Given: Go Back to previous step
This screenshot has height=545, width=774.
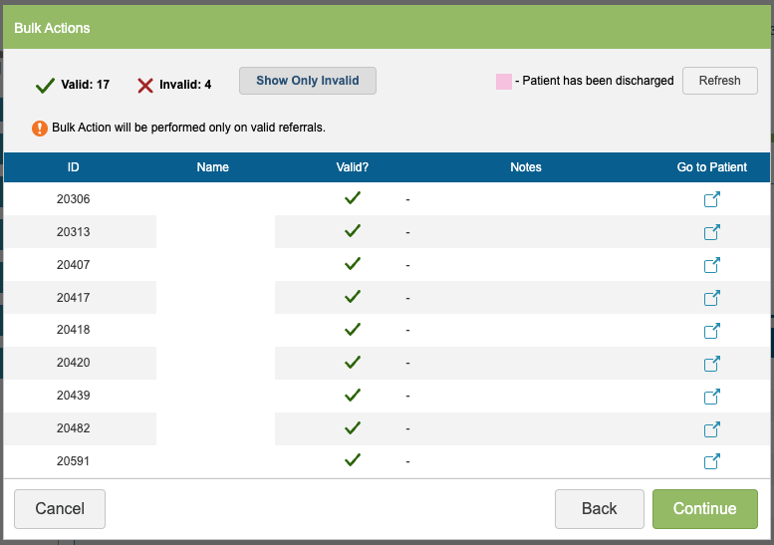Looking at the screenshot, I should (x=599, y=509).
